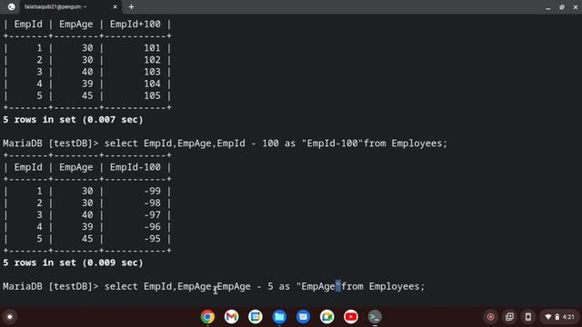
Task: Close the talatsaquib21@penguin terminal tab
Action: 115,6
